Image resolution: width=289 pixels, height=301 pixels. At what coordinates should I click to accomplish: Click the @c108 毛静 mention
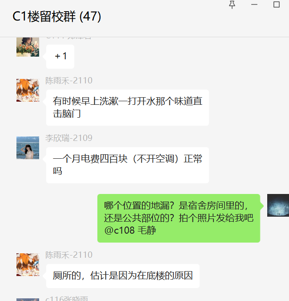point(130,230)
